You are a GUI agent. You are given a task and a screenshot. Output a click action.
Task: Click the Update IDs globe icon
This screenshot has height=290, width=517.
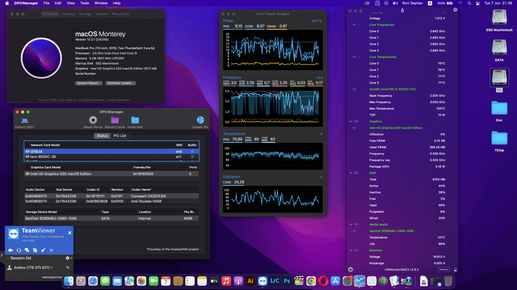click(200, 120)
